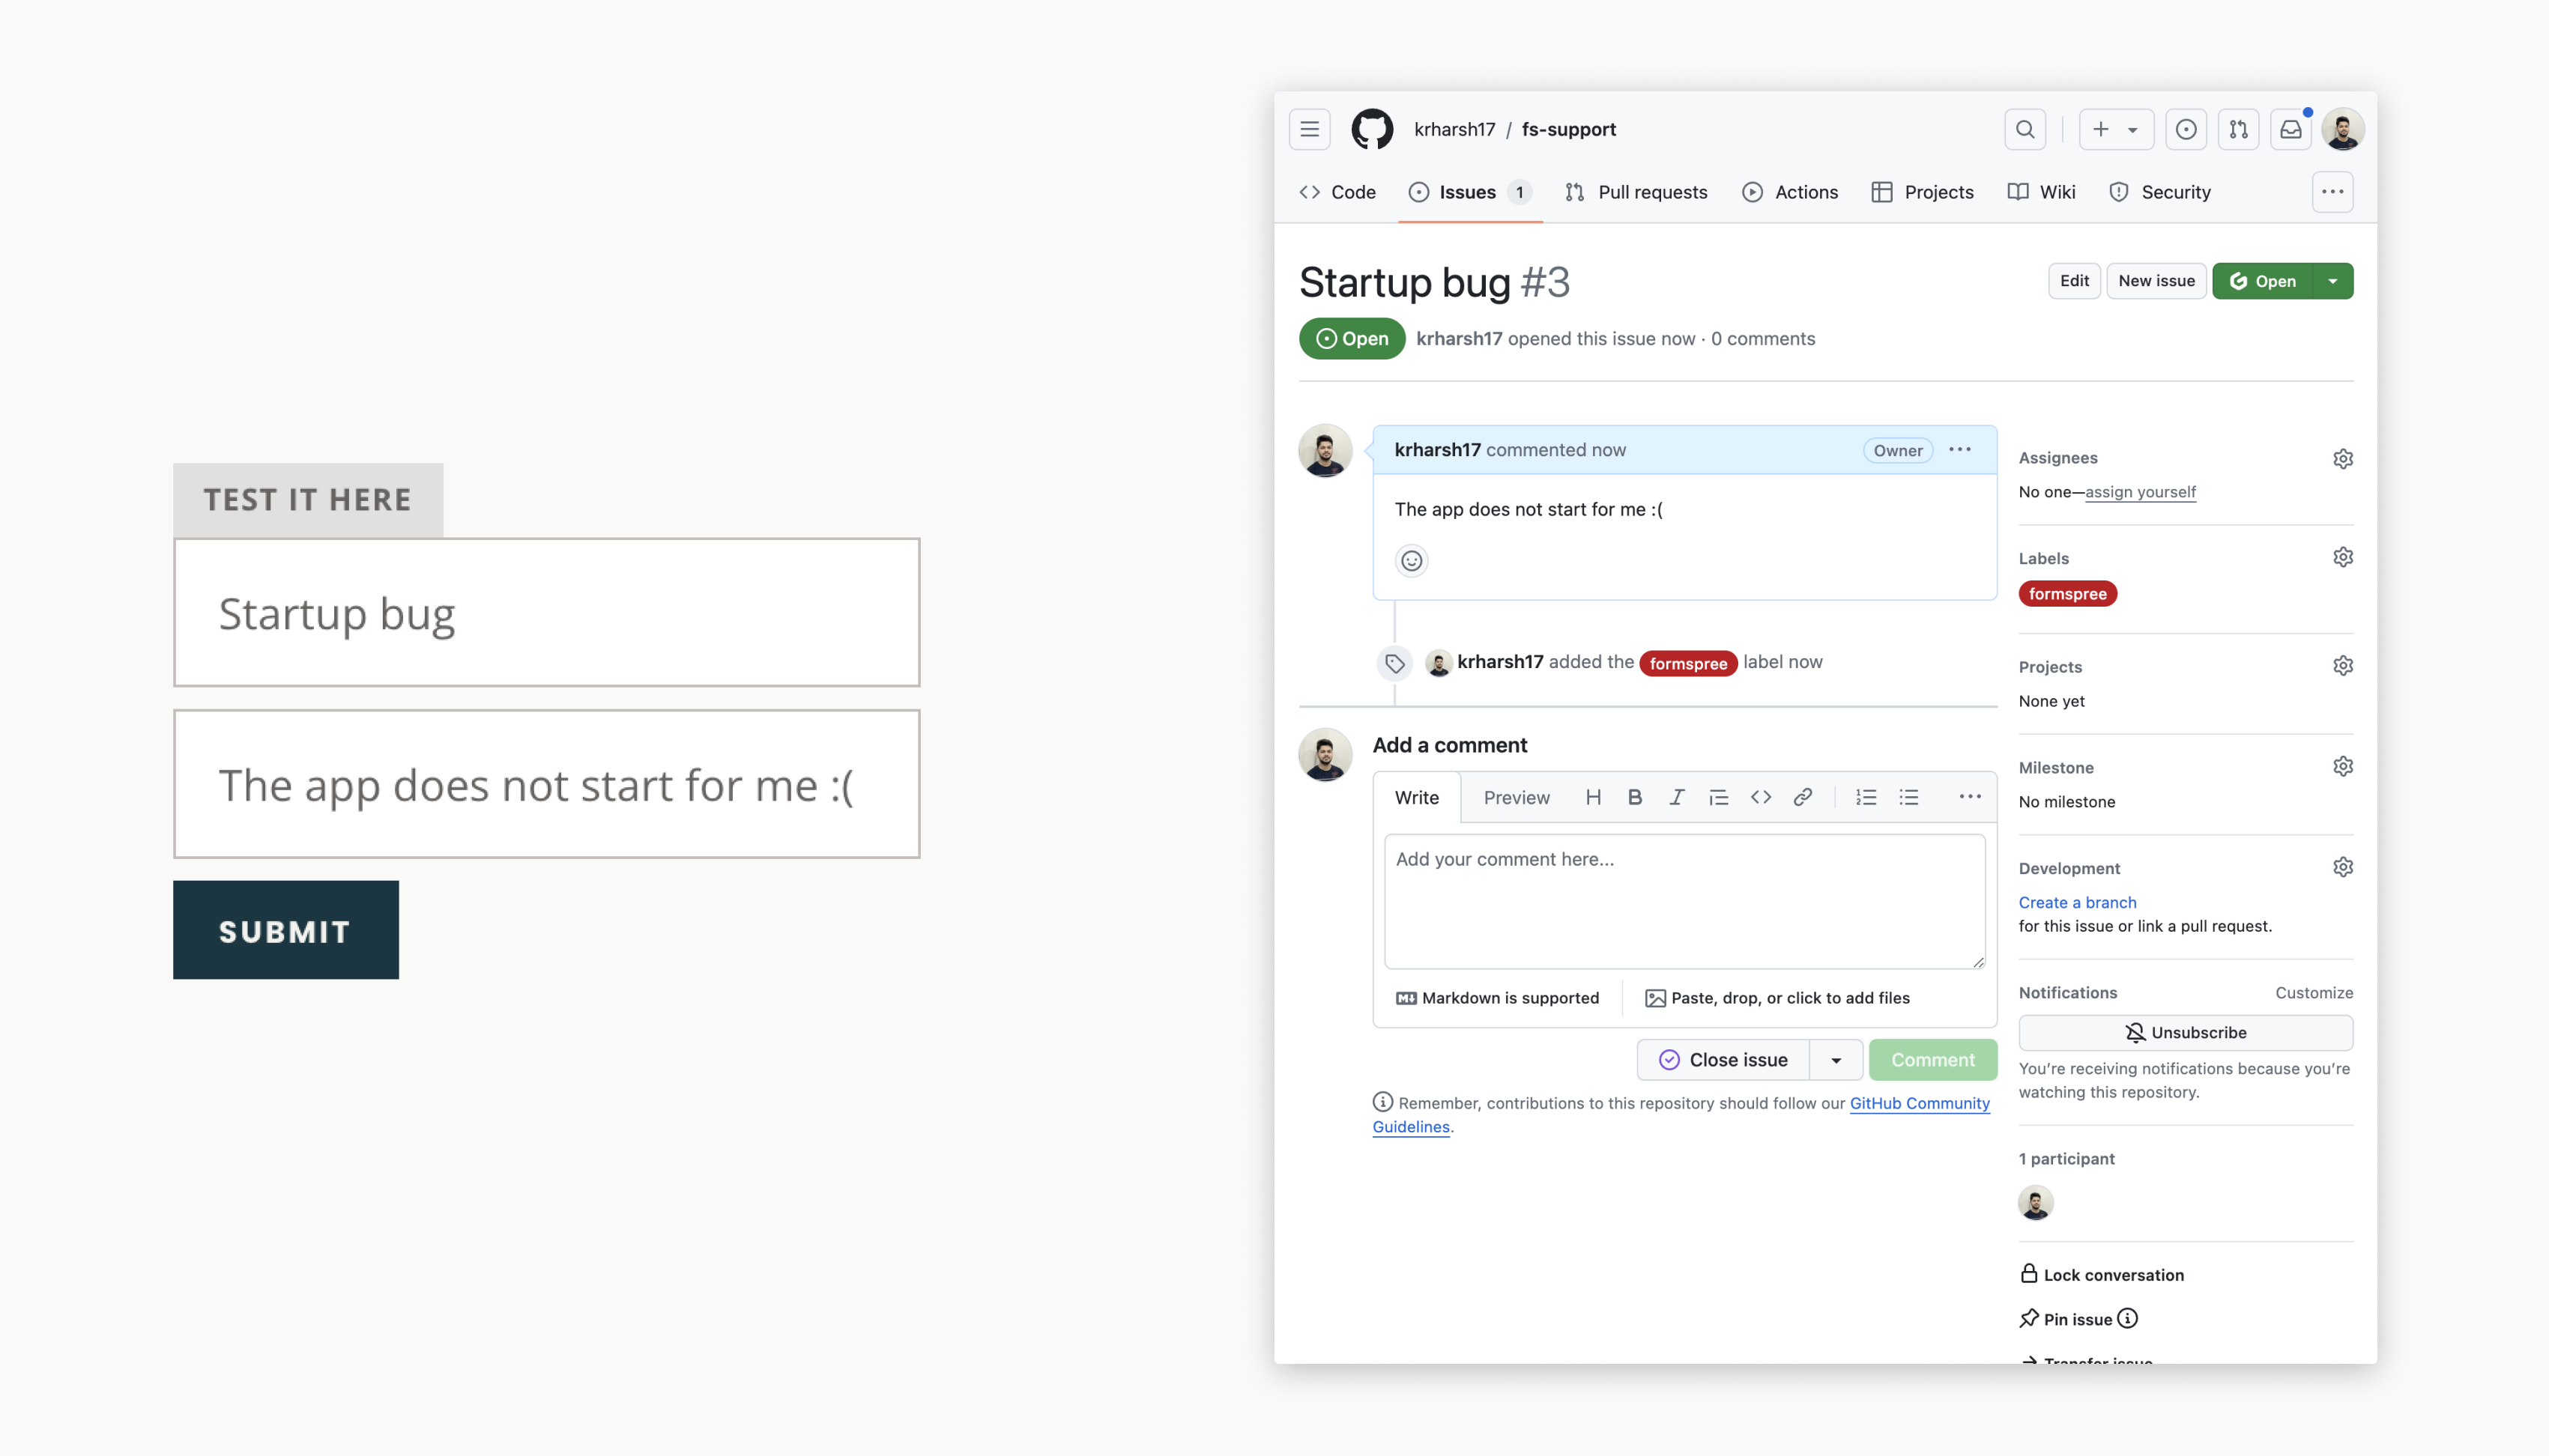Screen dimensions: 2549x1456
Task: Click the assign yourself link
Action: pos(2140,492)
